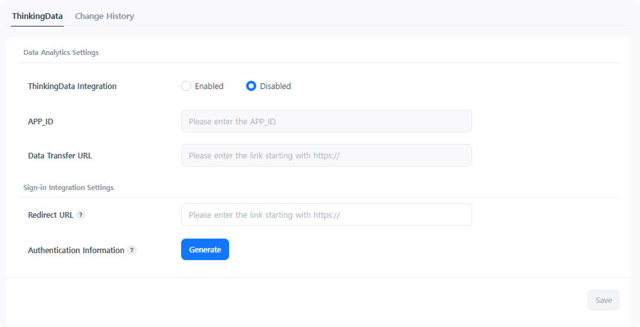Open the ThinkingData tab
This screenshot has width=640, height=327.
37,16
